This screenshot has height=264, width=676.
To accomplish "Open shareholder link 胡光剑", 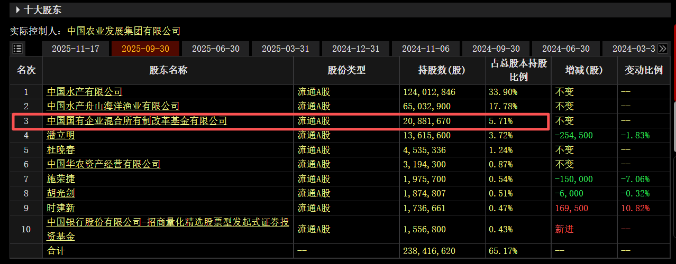I will click(x=61, y=193).
